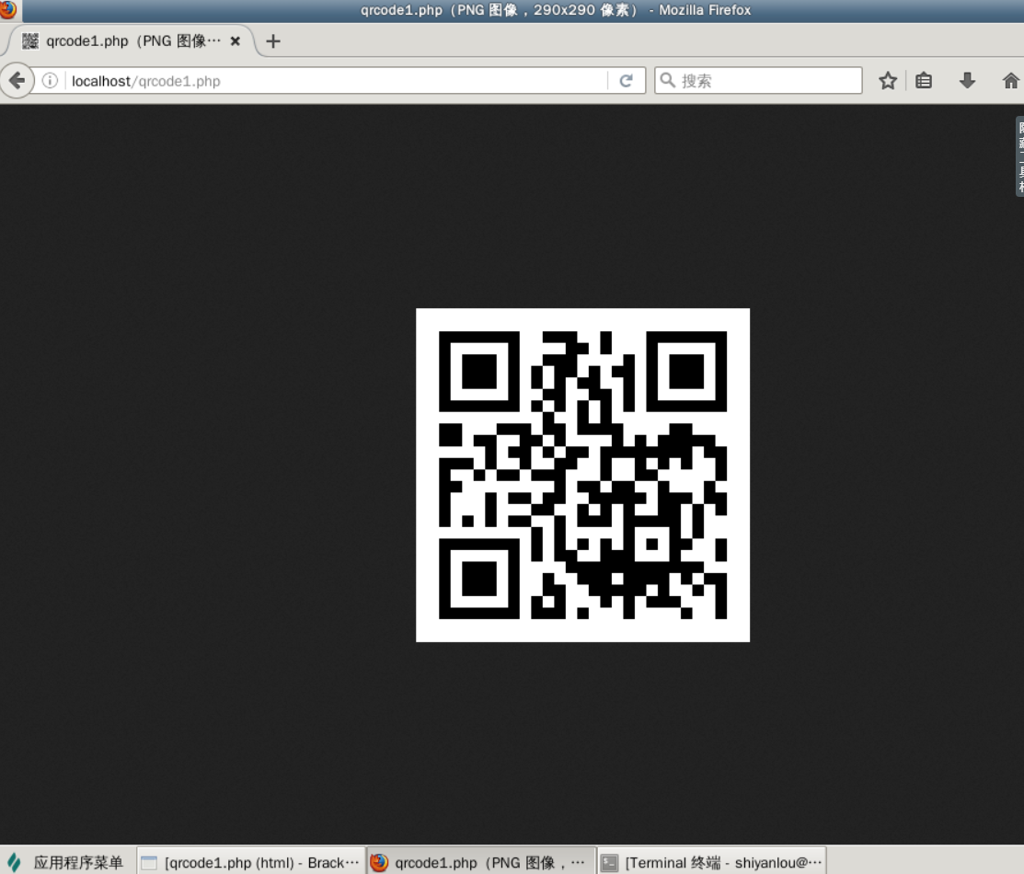
Task: Go to the home page icon
Action: click(1010, 81)
